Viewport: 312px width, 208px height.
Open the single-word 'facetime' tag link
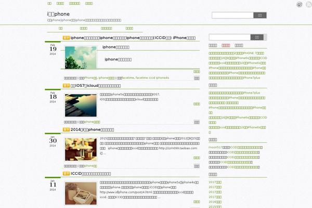point(128,78)
